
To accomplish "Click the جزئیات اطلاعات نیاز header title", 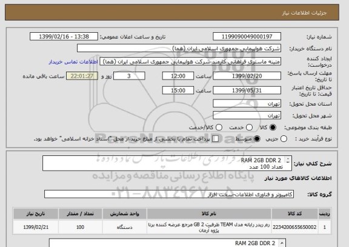I will [x=304, y=13].
